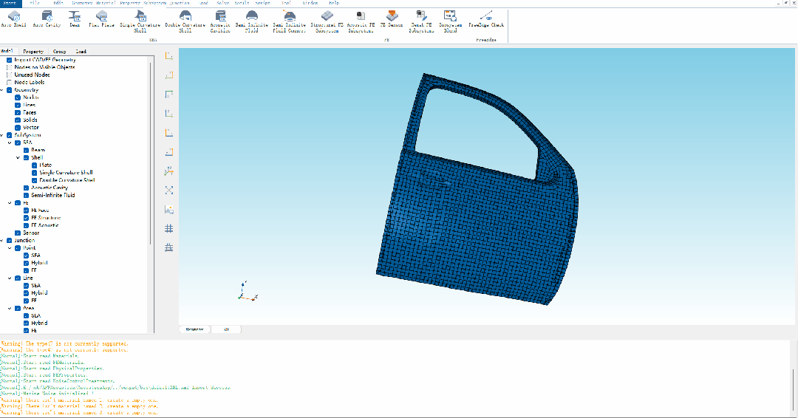798x418 pixels.
Task: Collapse the Line node under Junction
Action: pyautogui.click(x=10, y=278)
